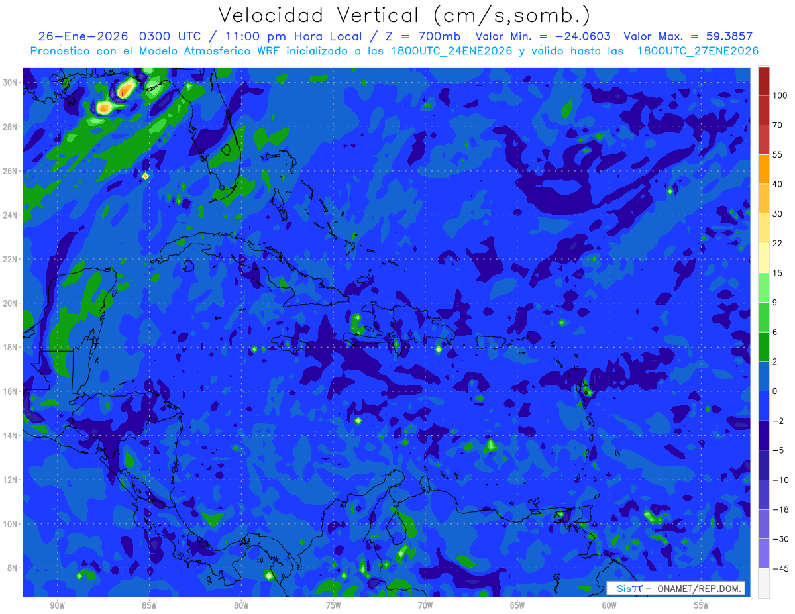This screenshot has height=614, width=795.
Task: Click the '14N' latitude label
Action: [x=11, y=435]
